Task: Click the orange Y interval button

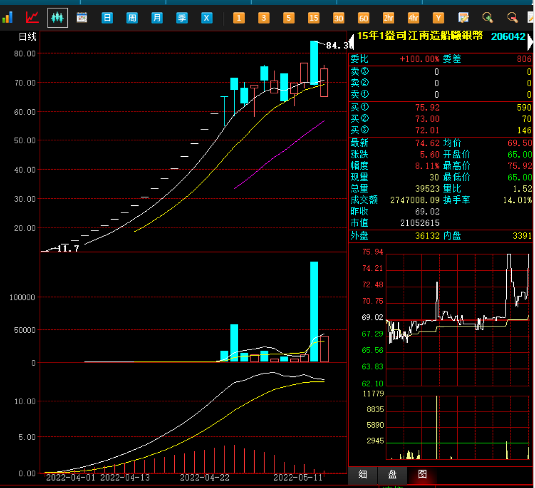Action: coord(438,18)
